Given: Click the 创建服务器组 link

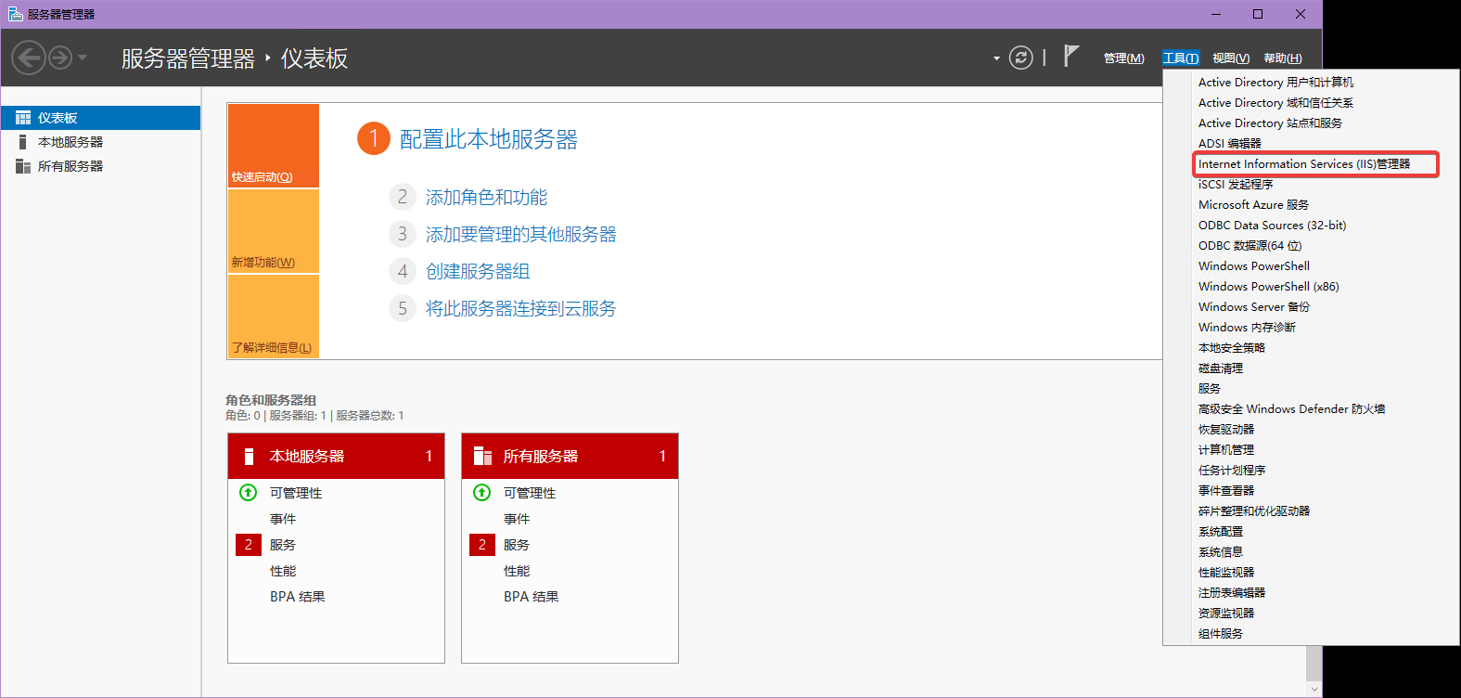Looking at the screenshot, I should point(477,272).
